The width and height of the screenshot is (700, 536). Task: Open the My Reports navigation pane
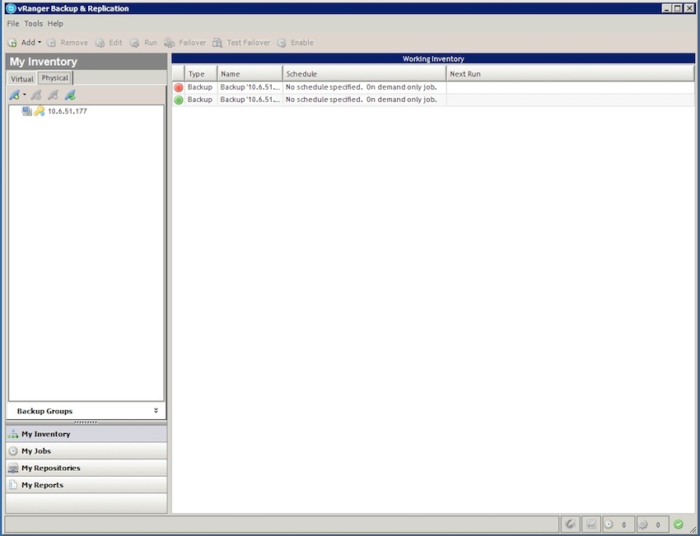coord(86,485)
